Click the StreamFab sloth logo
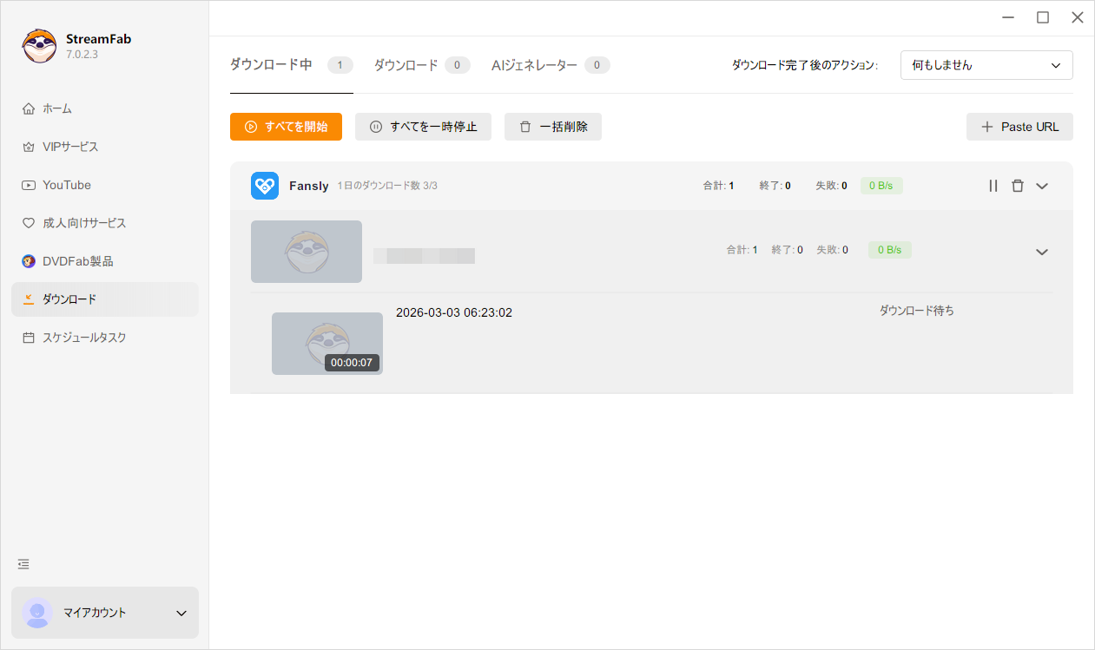The image size is (1095, 650). tap(37, 44)
